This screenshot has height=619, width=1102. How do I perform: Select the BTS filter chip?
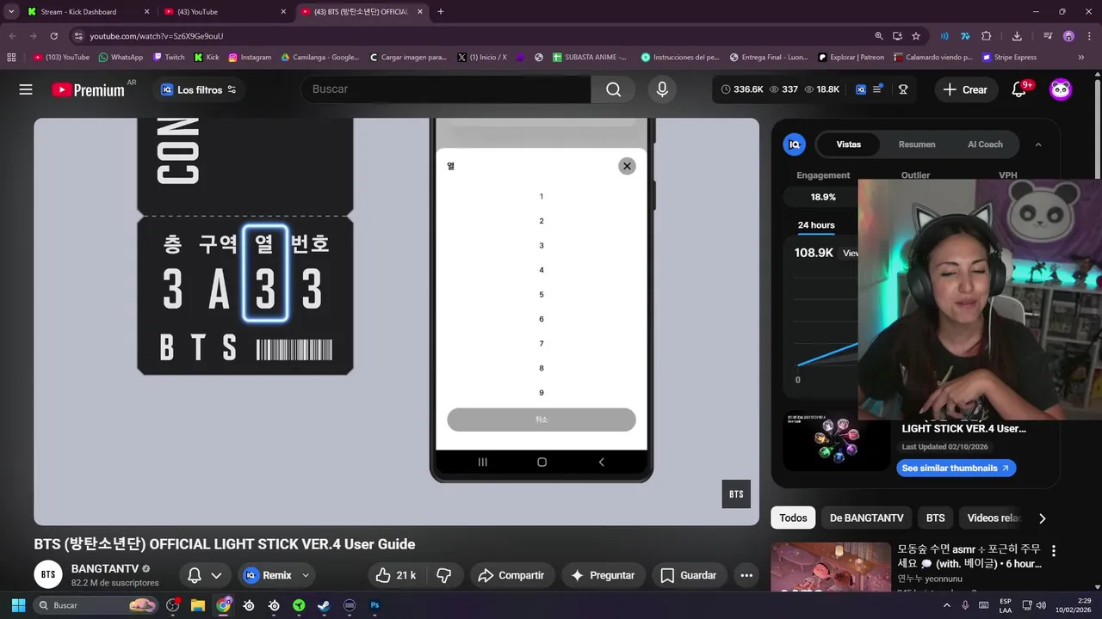pyautogui.click(x=935, y=518)
